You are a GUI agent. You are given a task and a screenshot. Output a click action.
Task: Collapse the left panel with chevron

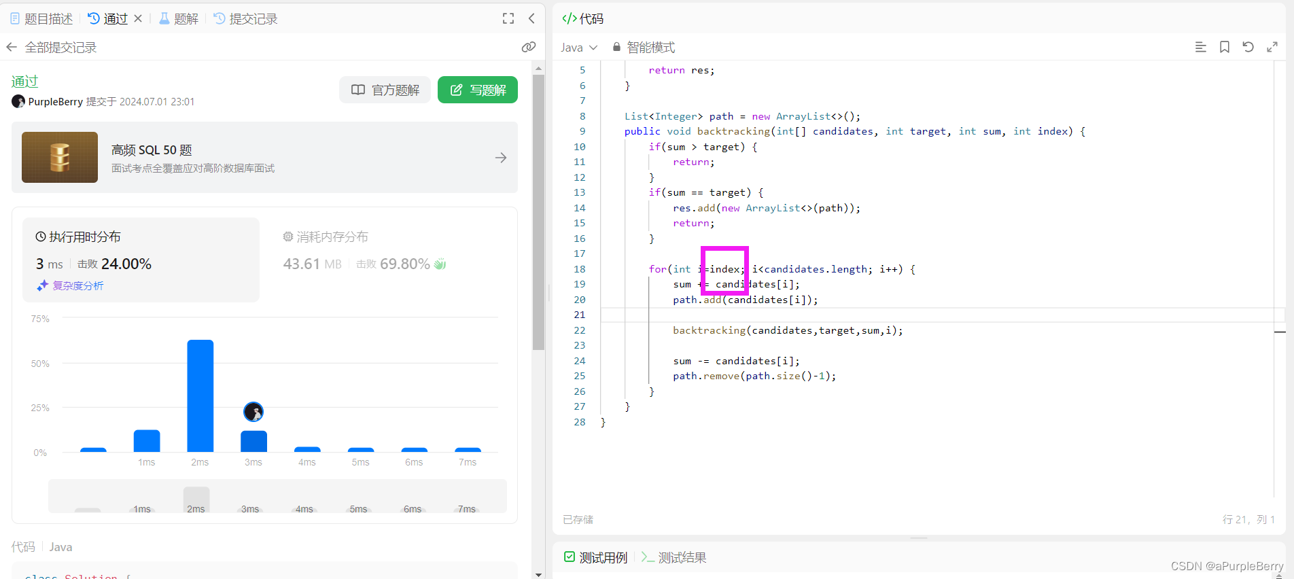click(531, 19)
